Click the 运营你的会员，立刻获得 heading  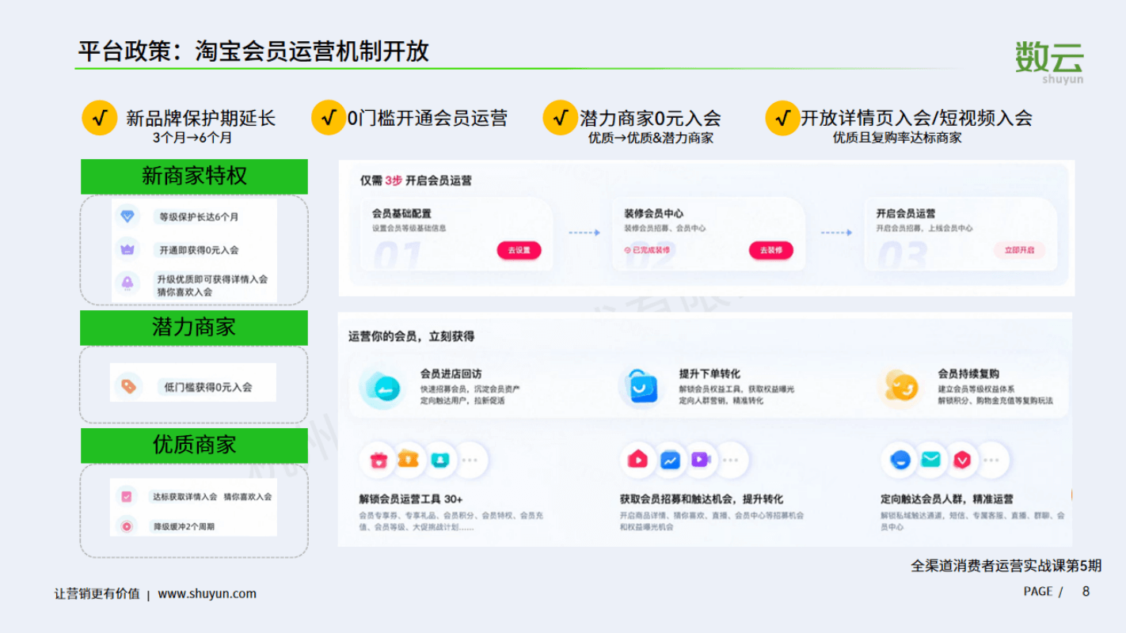[411, 336]
